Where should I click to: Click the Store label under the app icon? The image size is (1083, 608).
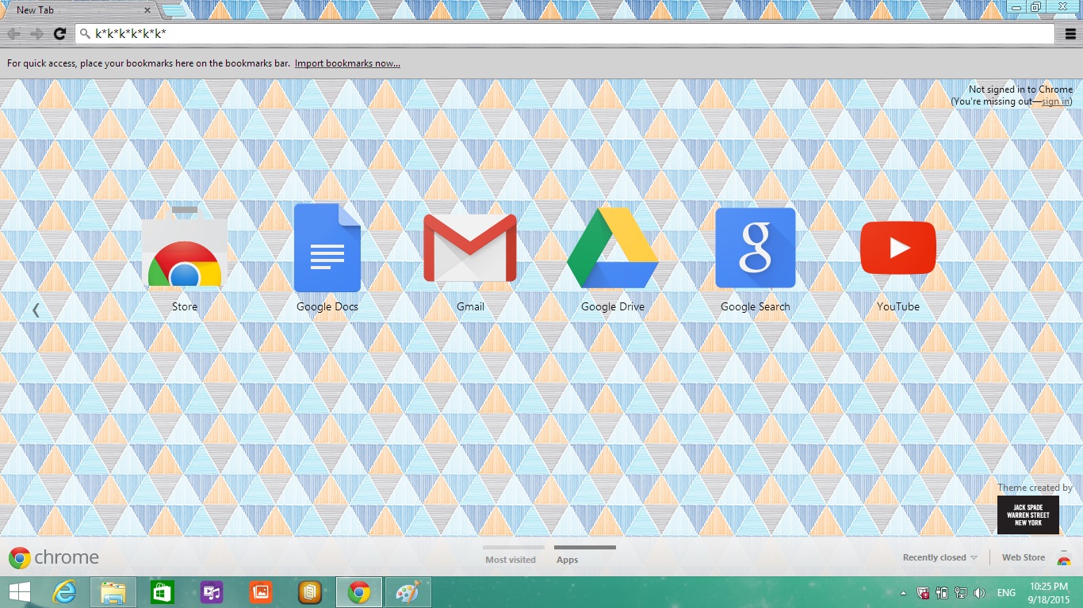point(185,306)
